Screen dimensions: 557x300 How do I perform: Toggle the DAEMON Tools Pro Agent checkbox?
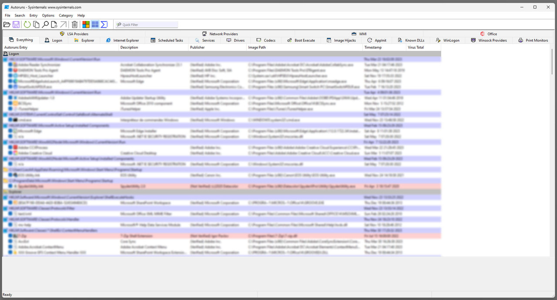click(x=11, y=70)
